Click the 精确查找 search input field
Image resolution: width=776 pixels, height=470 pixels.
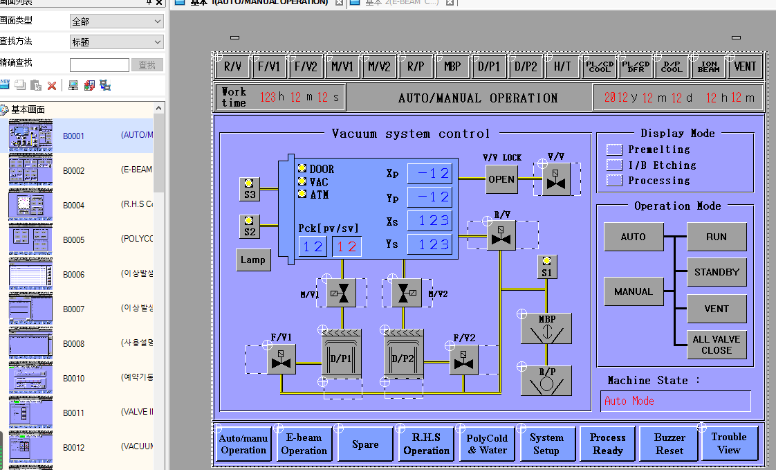[100, 65]
